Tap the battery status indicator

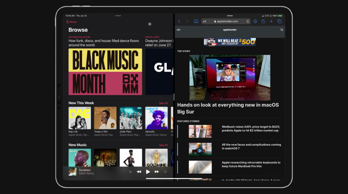[x=280, y=16]
